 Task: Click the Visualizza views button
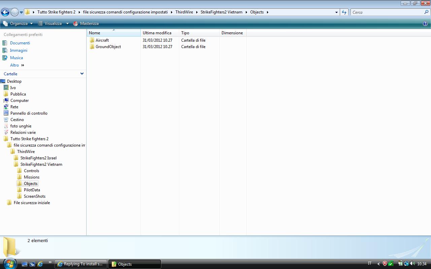[50, 24]
